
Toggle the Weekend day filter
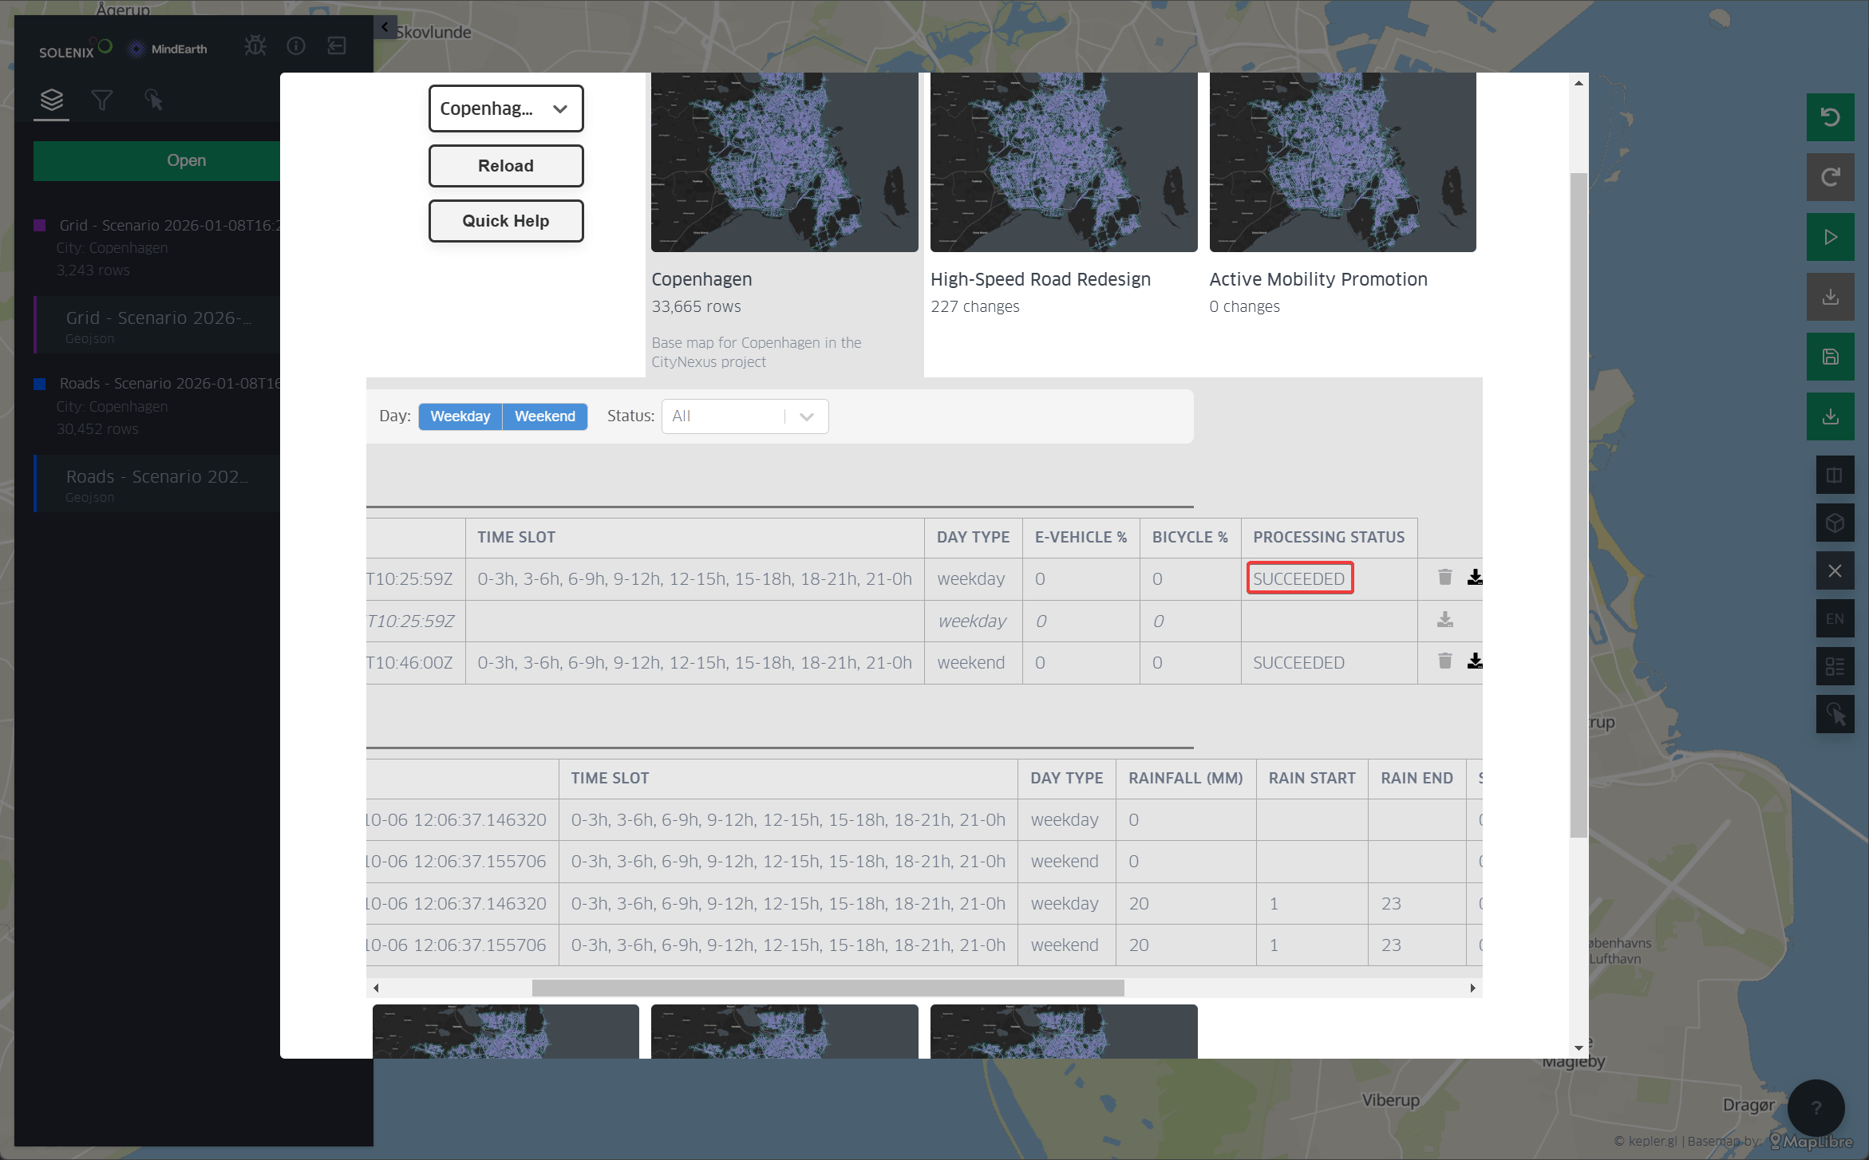coord(544,416)
